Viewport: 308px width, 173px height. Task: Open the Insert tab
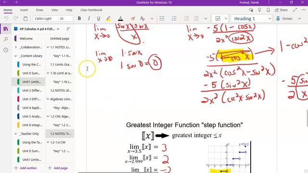pos(24,10)
